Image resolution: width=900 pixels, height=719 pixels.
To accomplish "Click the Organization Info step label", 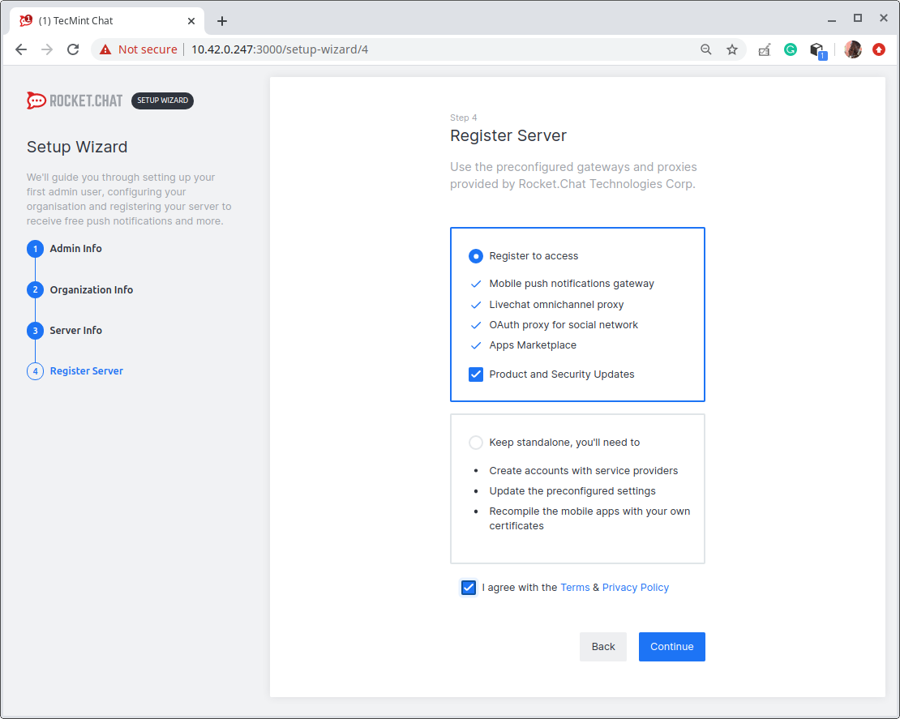I will click(92, 289).
